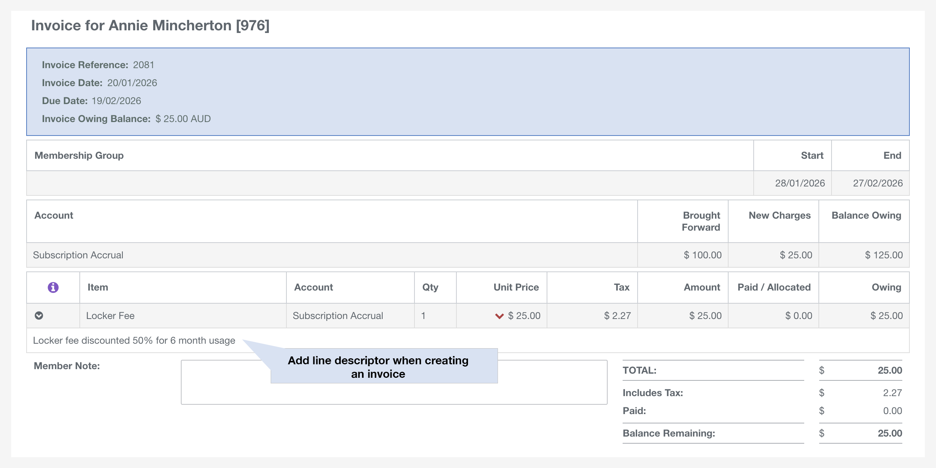Click the Invoice Reference number 2081
The image size is (936, 468).
click(143, 65)
